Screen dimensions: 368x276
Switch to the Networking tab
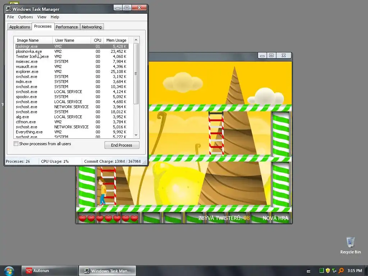pyautogui.click(x=92, y=27)
